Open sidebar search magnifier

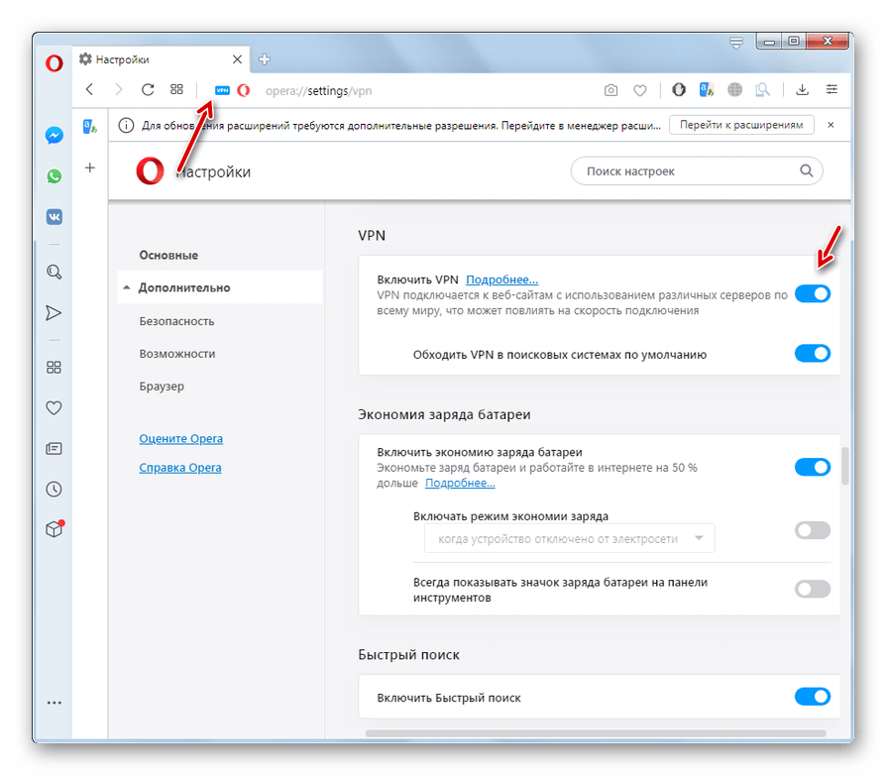tap(55, 273)
